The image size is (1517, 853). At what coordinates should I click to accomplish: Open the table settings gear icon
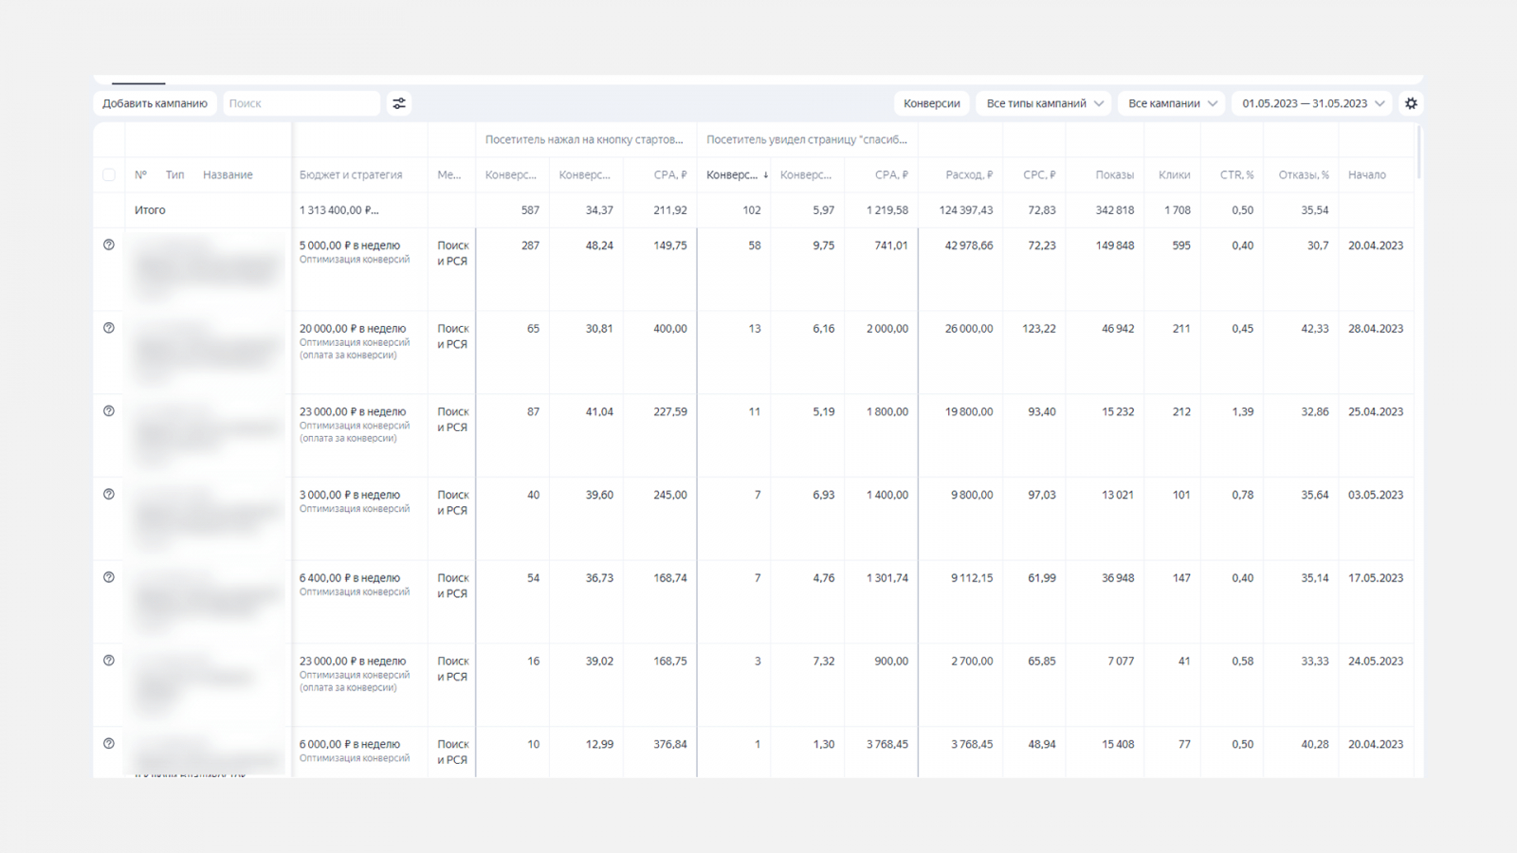click(1411, 103)
